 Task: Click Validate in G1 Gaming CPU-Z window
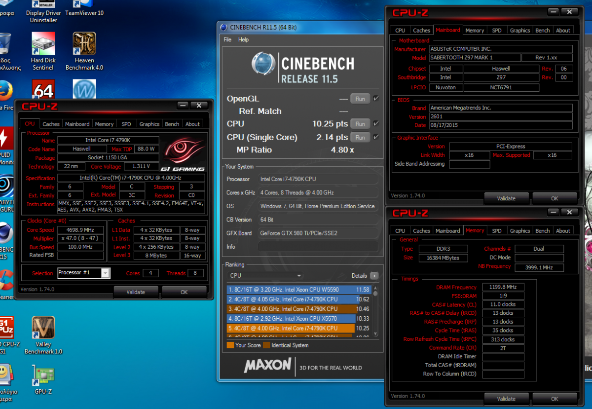point(136,292)
